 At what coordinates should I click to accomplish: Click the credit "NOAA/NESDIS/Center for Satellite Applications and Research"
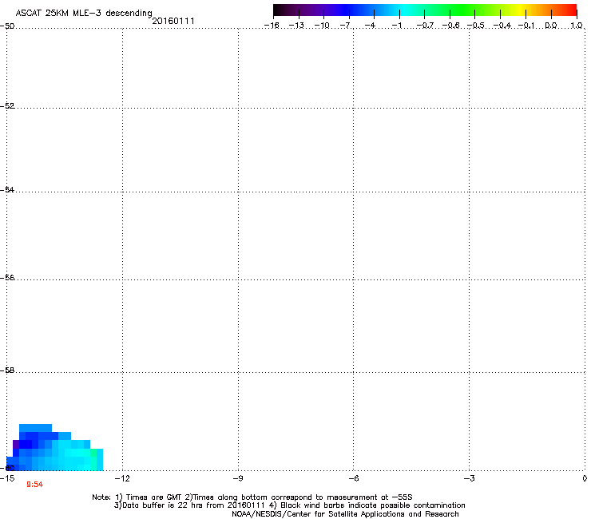click(x=345, y=514)
